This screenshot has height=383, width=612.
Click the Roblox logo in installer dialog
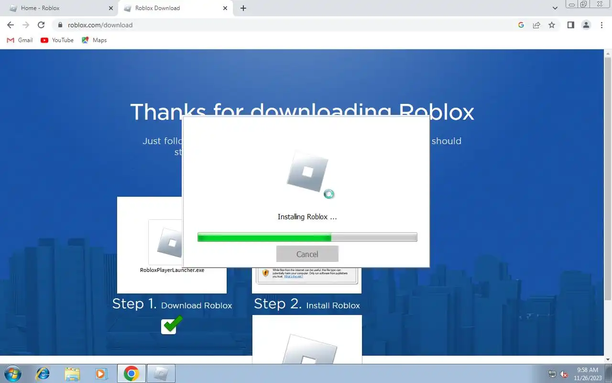307,173
